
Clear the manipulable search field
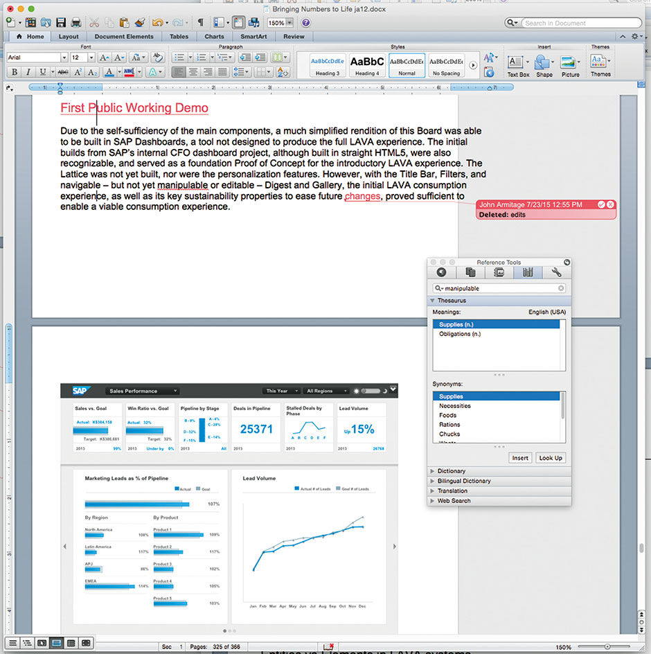(561, 288)
